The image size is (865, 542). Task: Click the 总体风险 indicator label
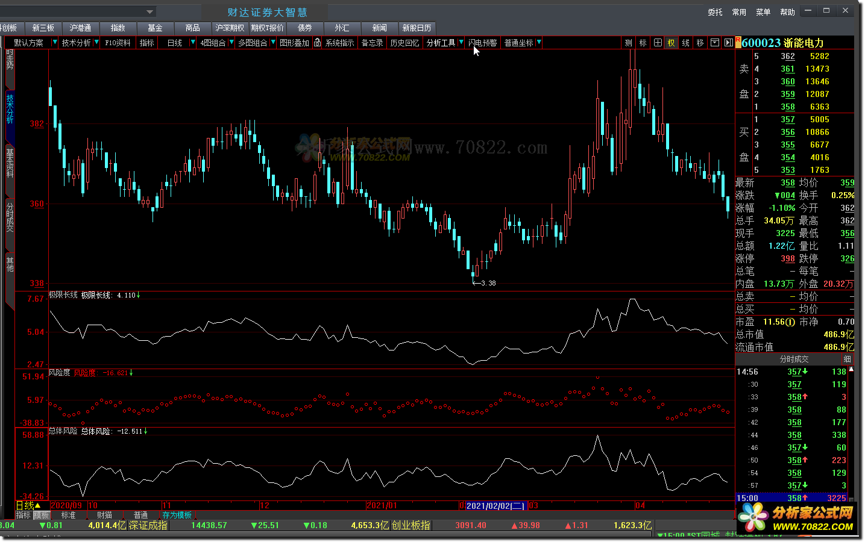click(x=63, y=431)
